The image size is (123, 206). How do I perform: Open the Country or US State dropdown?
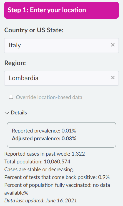[x=61, y=46]
